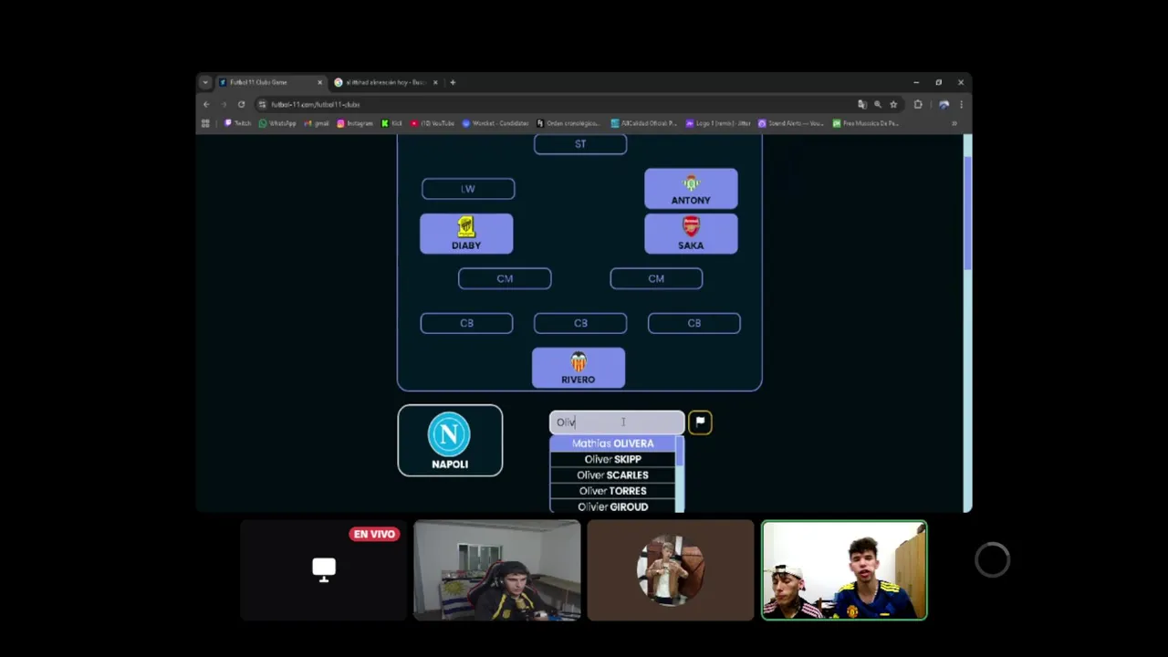The width and height of the screenshot is (1168, 657).
Task: Open the Chrome three-dot menu
Action: (x=961, y=104)
